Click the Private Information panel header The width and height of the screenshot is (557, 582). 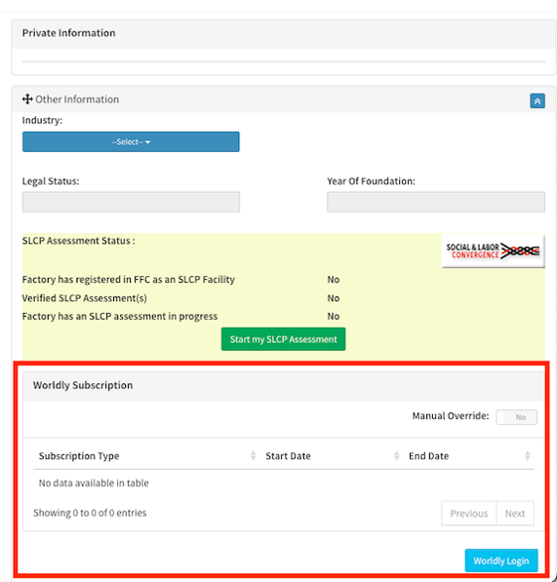[284, 33]
